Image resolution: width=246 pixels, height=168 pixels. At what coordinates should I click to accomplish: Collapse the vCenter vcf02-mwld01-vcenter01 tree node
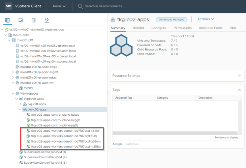coord(2,30)
